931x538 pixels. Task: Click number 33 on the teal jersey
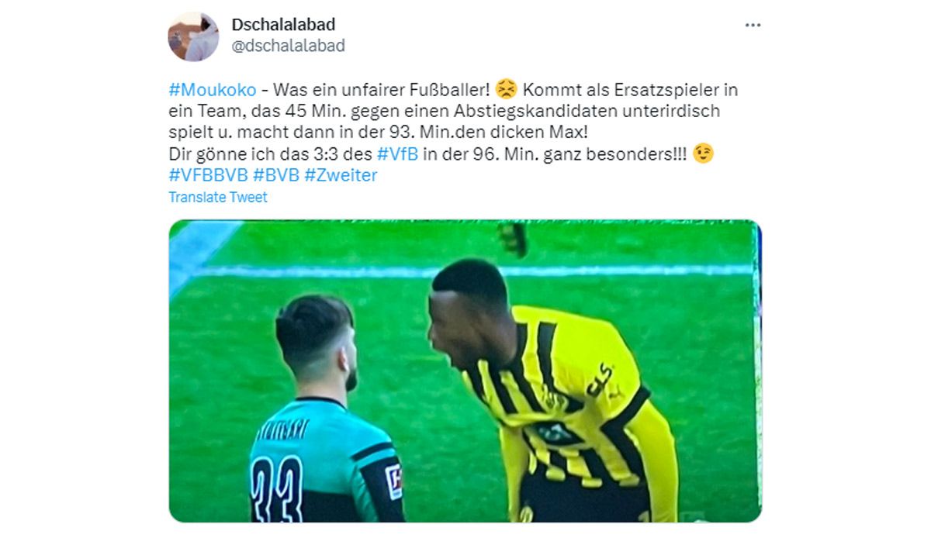pos(277,488)
